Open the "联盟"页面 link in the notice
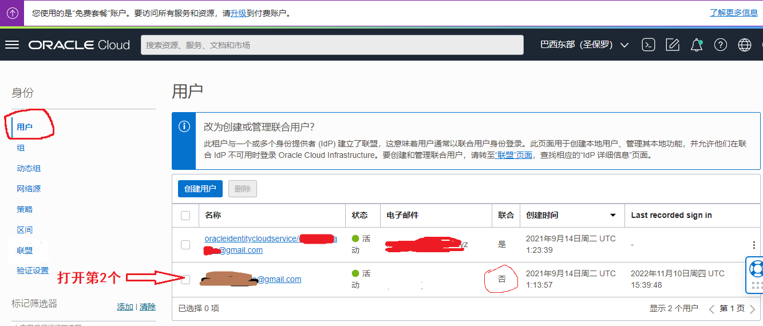 tap(514, 155)
